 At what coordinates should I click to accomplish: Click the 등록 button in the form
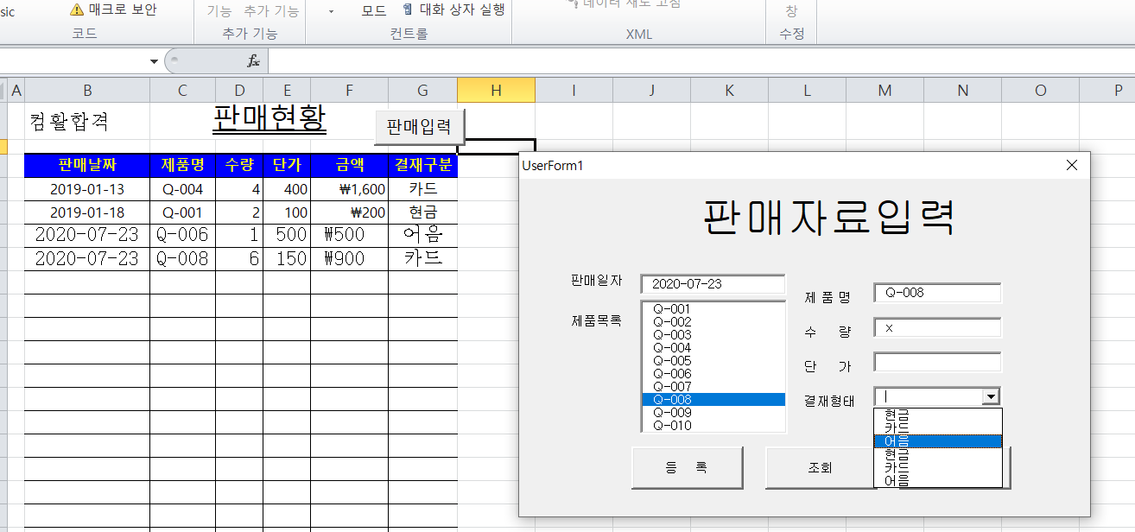(x=687, y=467)
